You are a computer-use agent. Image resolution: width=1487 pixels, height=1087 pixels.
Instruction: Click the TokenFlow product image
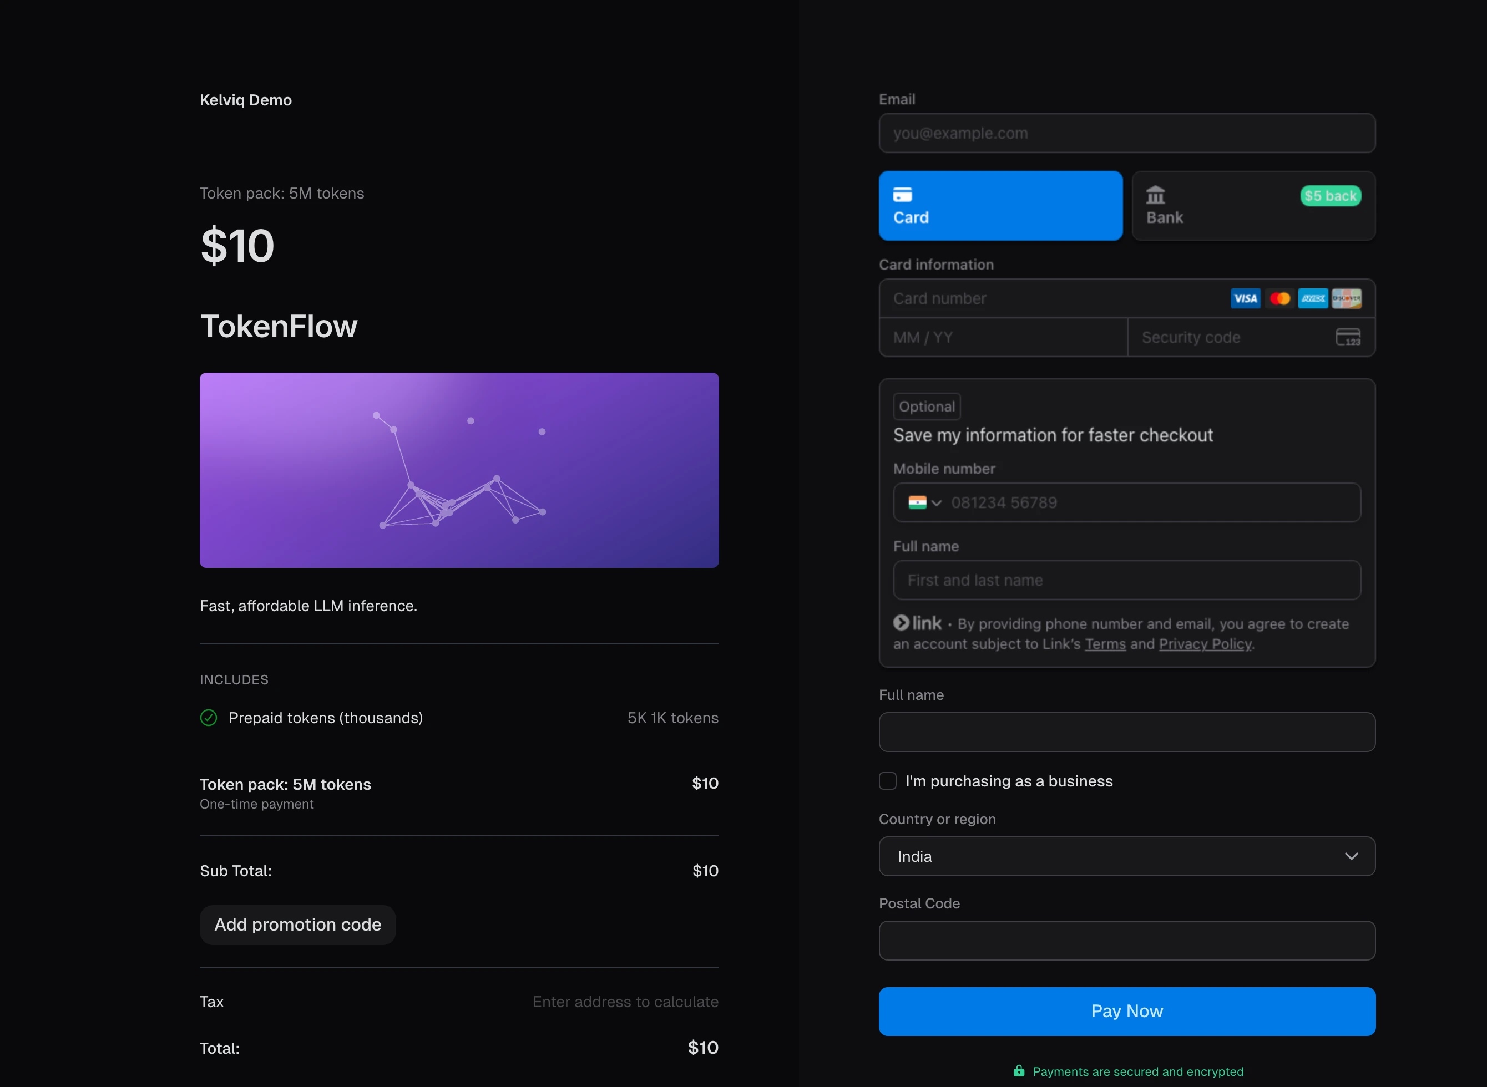click(x=459, y=470)
